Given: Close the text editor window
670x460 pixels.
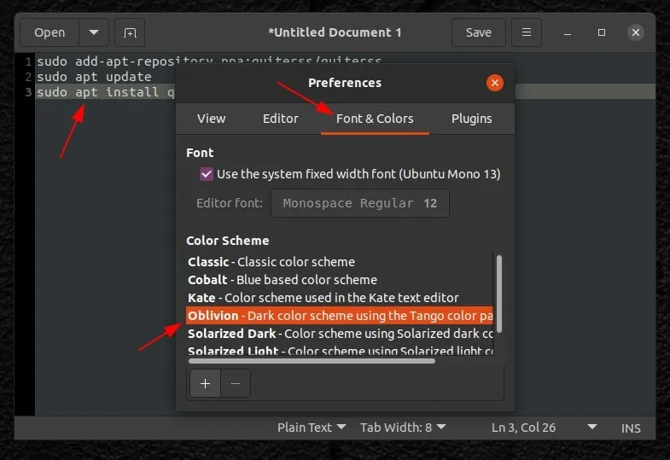Looking at the screenshot, I should (635, 32).
